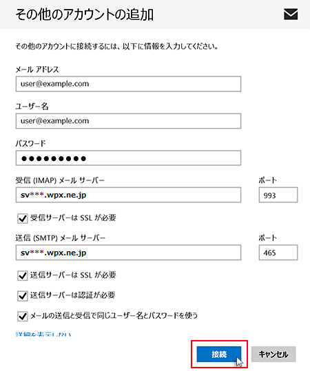Click the ポート label above 465

click(267, 237)
